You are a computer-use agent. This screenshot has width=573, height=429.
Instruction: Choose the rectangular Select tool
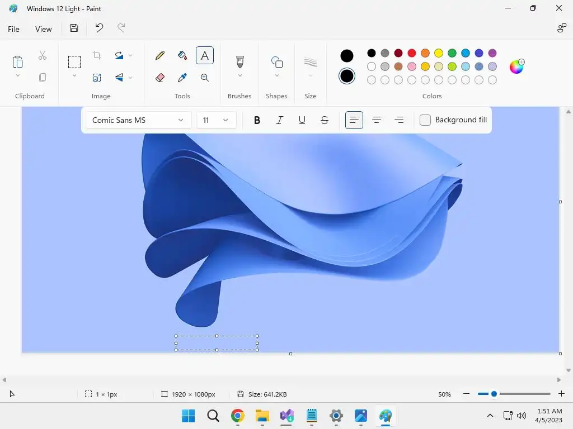(74, 62)
